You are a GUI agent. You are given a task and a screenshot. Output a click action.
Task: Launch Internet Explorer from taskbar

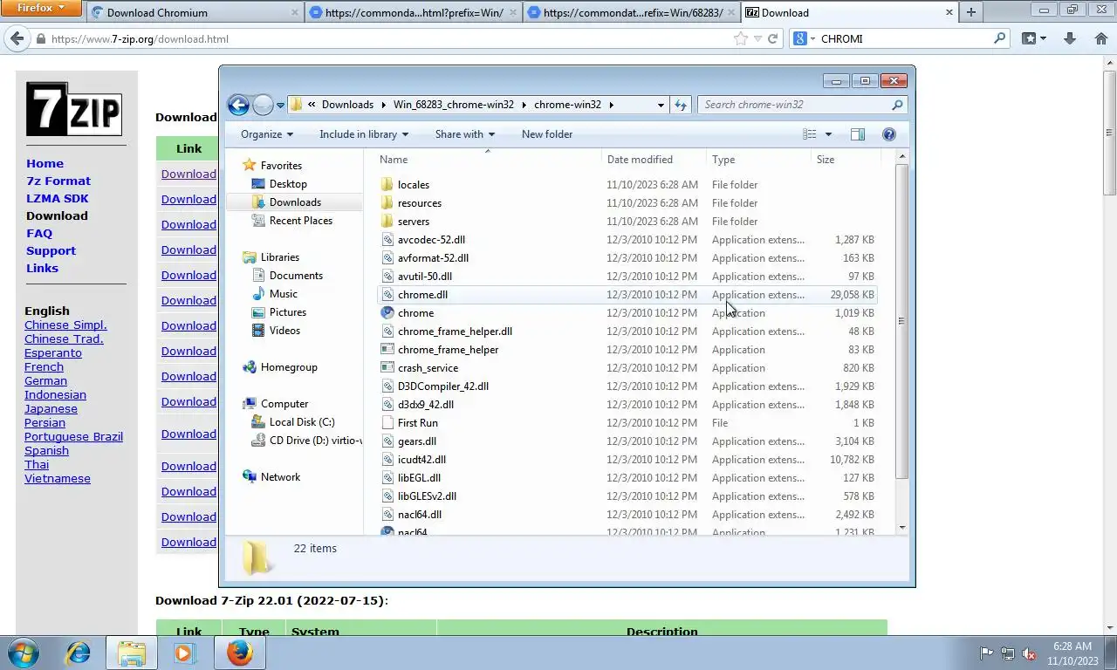point(79,653)
